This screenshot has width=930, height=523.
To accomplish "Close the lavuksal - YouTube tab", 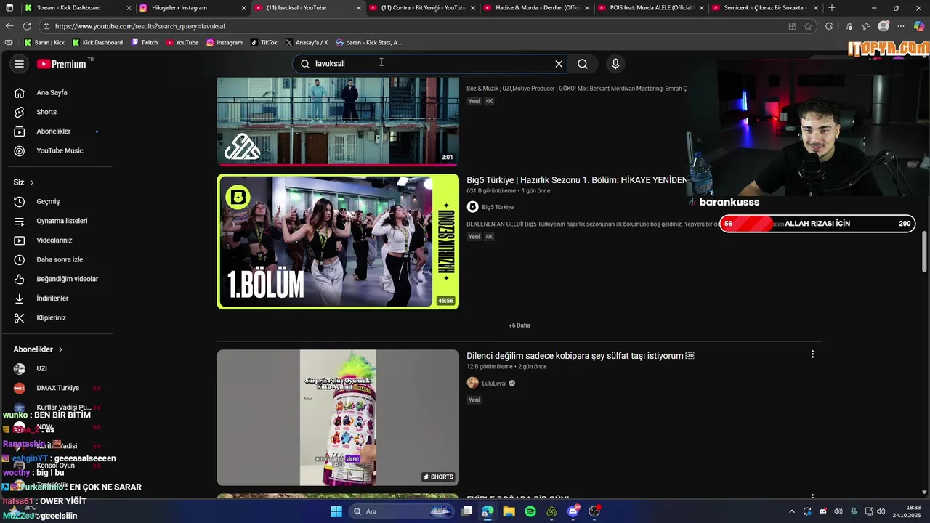I will (358, 8).
